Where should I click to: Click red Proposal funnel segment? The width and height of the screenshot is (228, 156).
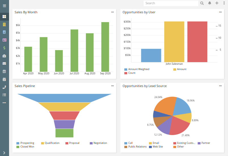point(64,116)
